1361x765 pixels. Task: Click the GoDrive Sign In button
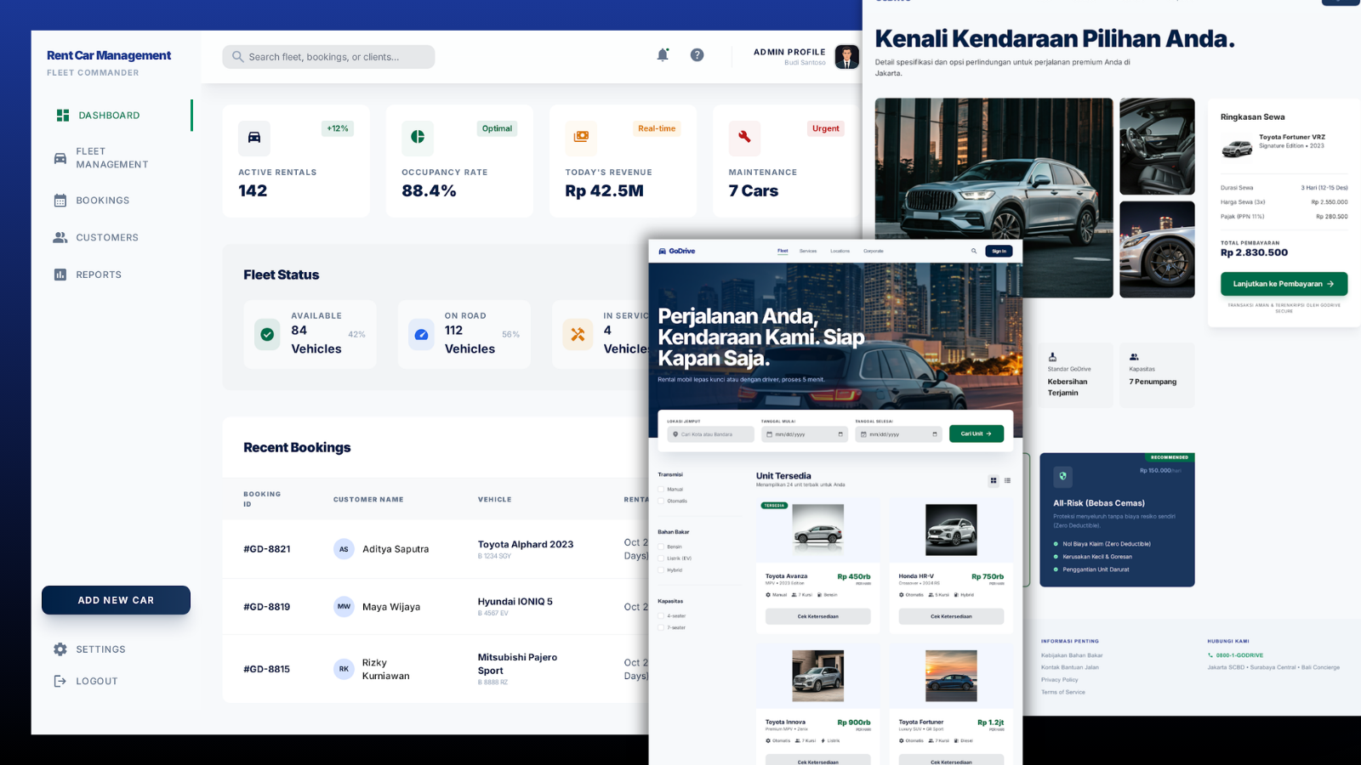click(999, 251)
